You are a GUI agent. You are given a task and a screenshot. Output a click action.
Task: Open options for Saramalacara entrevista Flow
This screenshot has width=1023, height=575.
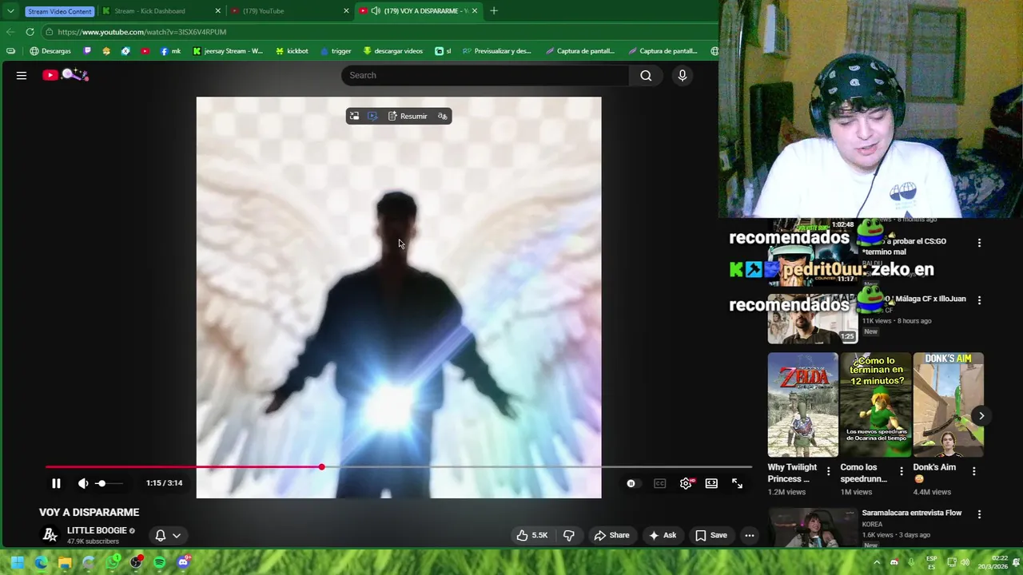979,514
